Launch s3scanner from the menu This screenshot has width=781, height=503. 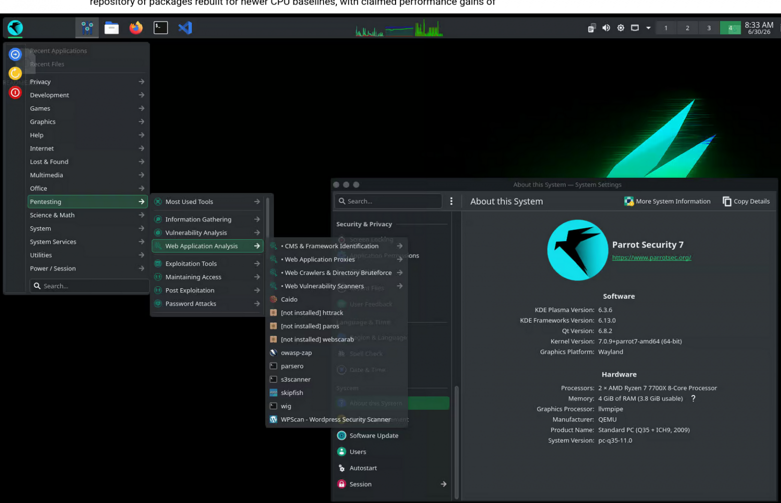click(x=336, y=379)
